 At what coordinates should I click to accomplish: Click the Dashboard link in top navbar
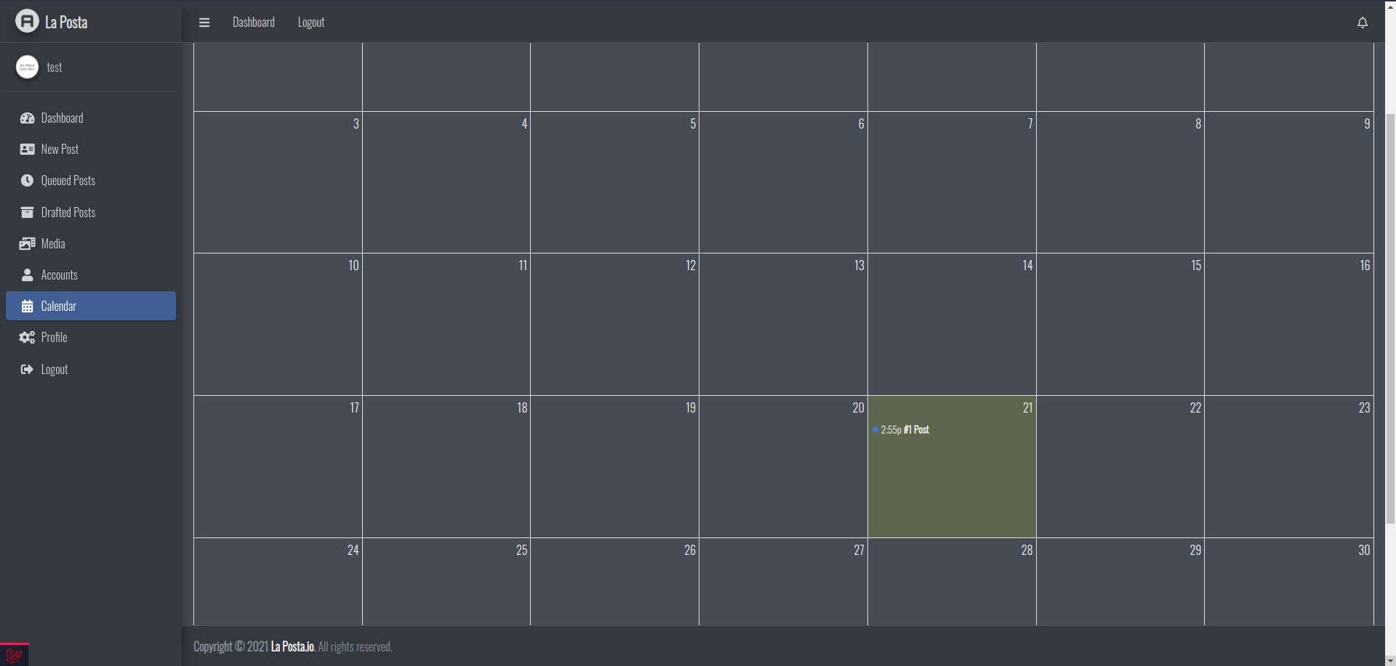[254, 23]
